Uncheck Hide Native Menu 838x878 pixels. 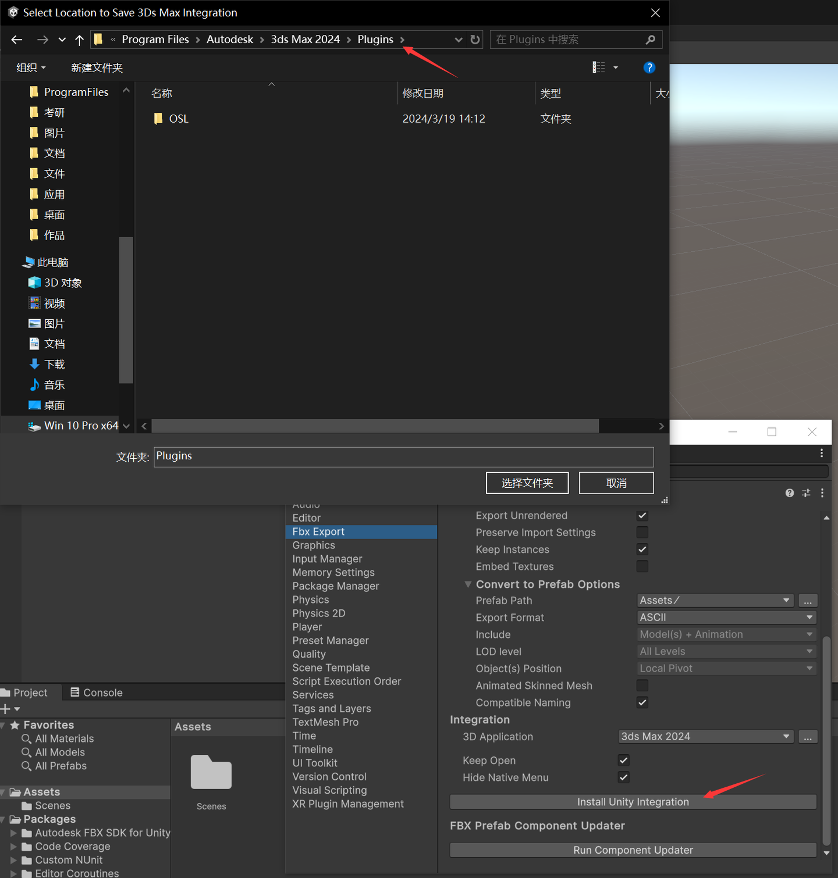[x=623, y=777]
